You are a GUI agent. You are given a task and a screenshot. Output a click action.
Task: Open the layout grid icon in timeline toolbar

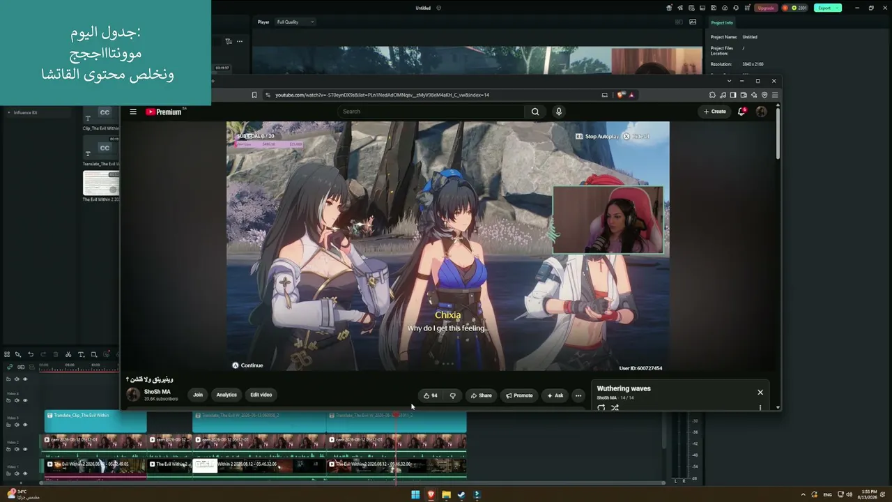pyautogui.click(x=7, y=354)
